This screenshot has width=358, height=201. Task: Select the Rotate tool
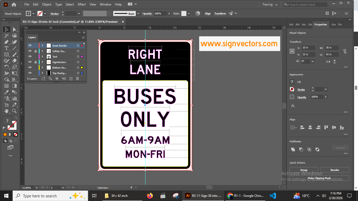point(6,67)
